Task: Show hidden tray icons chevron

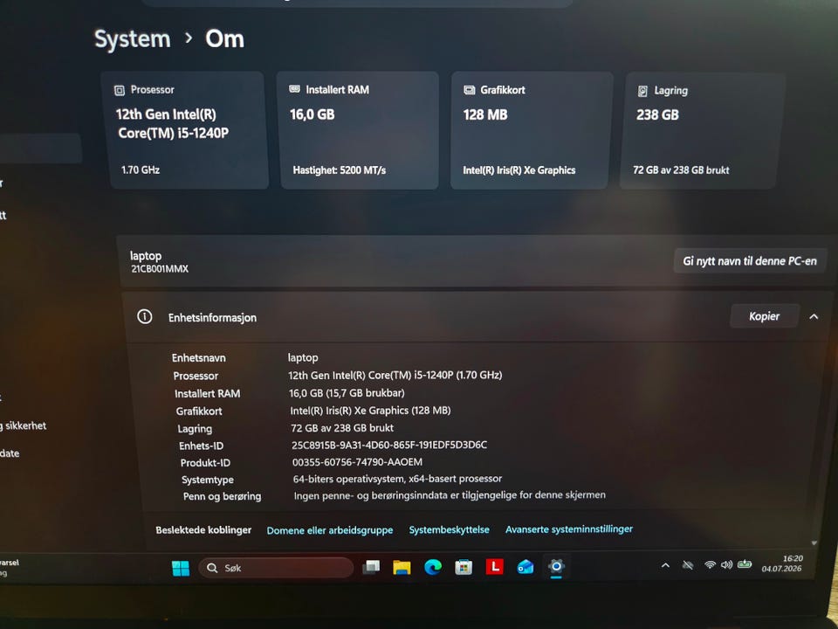Action: pos(665,565)
